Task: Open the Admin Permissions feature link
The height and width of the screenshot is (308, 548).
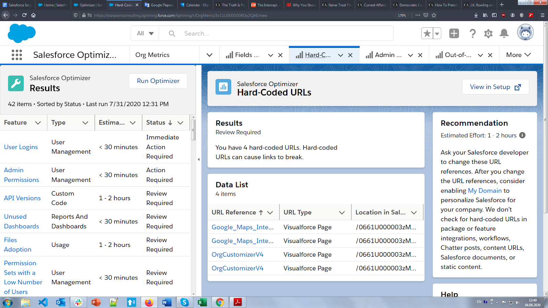Action: point(21,175)
